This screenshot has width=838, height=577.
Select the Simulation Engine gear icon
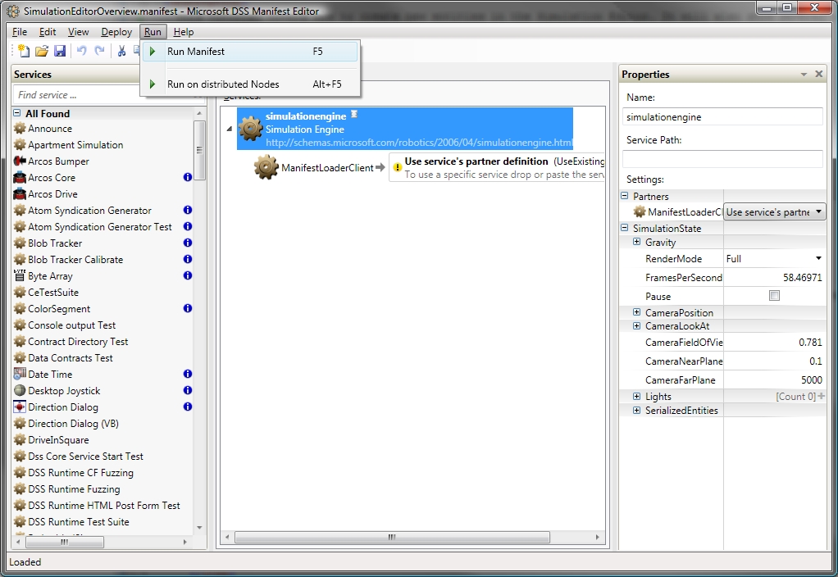click(x=250, y=129)
